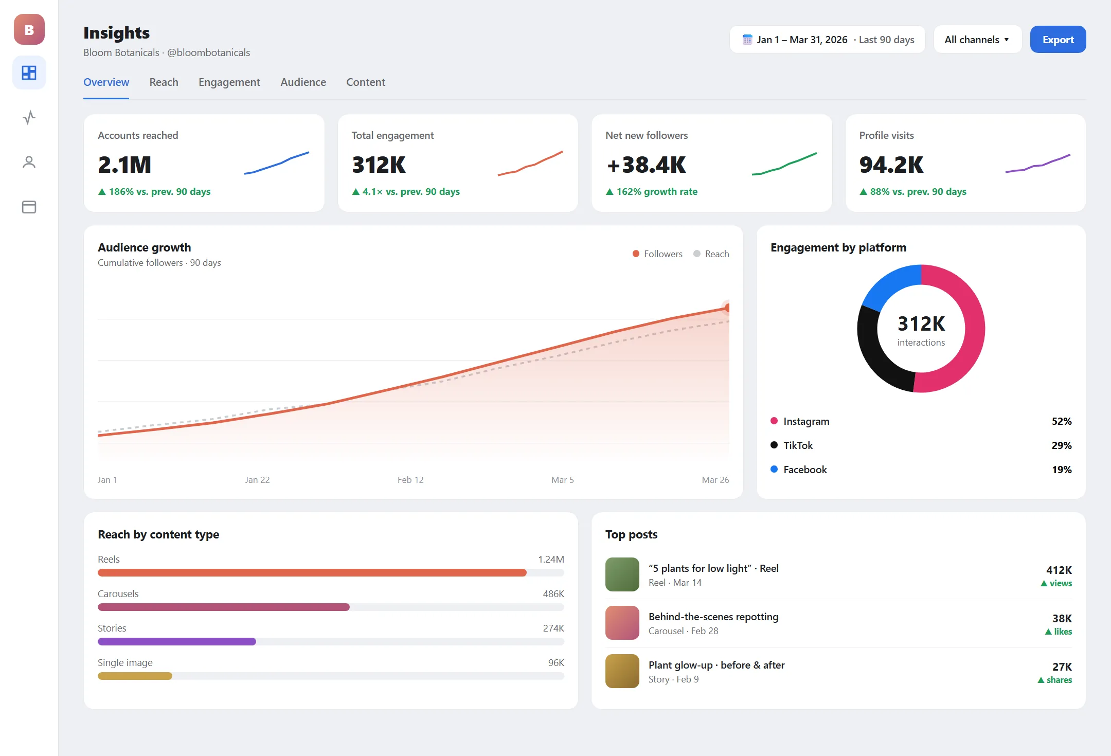1111x756 pixels.
Task: Open the Accounts reached 2.1M card
Action: point(204,163)
